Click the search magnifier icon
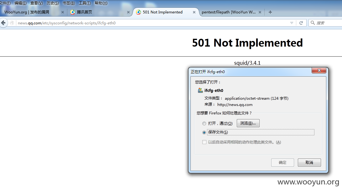The width and height of the screenshot is (342, 191). (313, 23)
